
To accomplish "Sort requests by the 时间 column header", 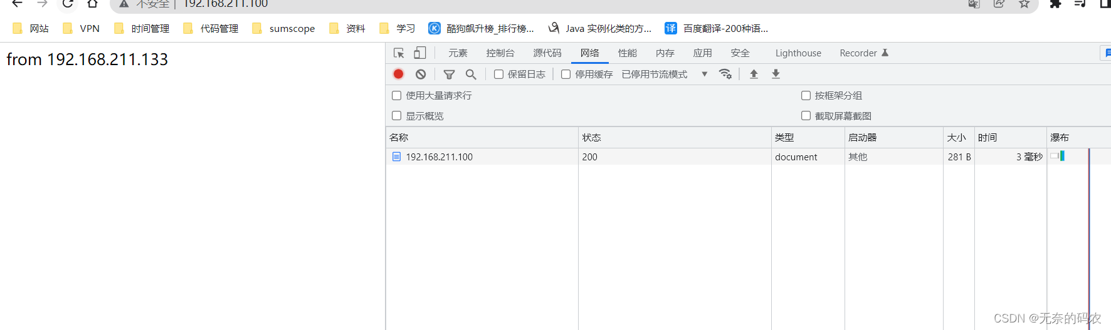I will (1011, 138).
